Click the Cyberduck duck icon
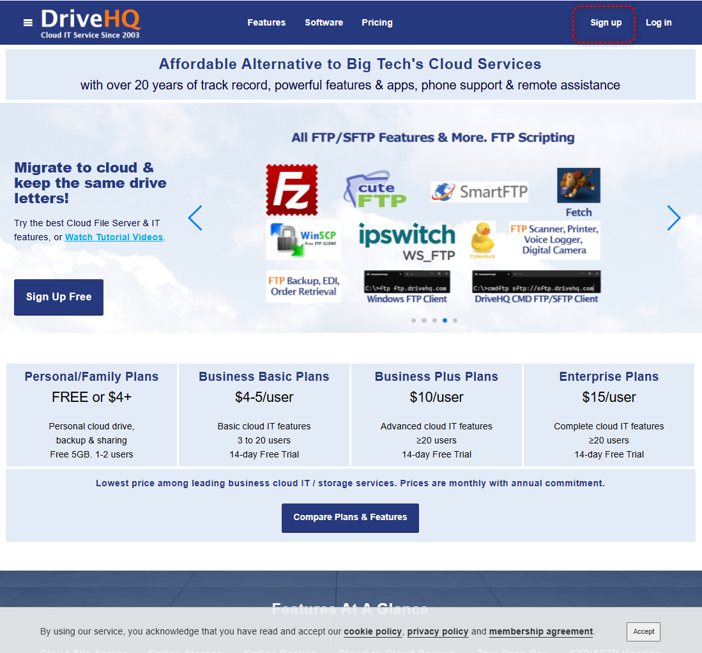The image size is (702, 653). pos(483,240)
